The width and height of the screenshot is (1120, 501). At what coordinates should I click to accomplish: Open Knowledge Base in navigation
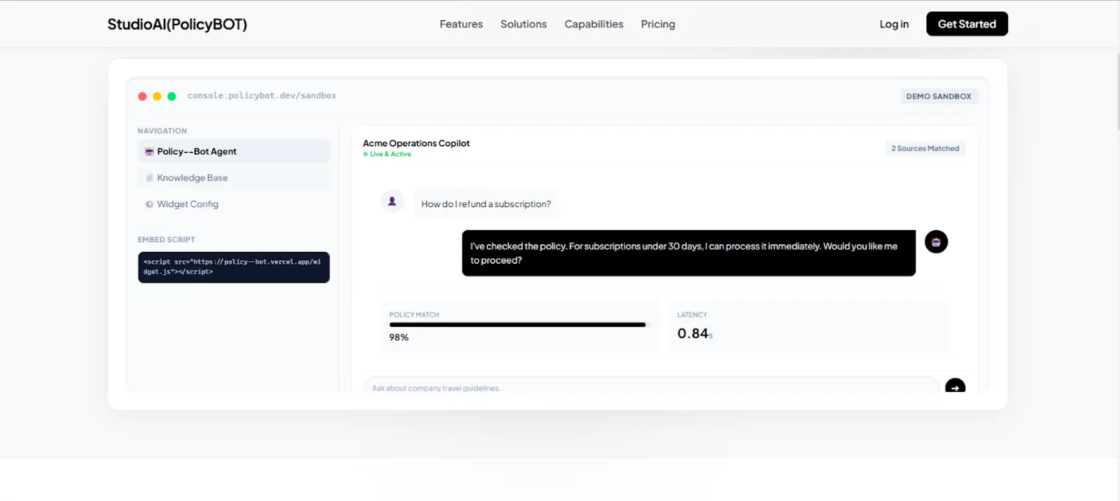point(234,178)
